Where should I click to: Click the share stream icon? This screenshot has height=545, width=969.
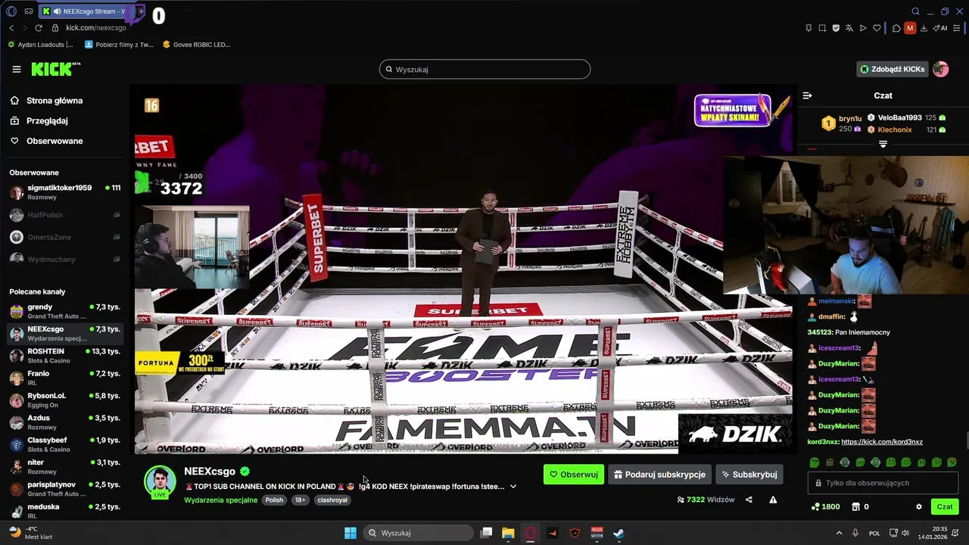(749, 500)
